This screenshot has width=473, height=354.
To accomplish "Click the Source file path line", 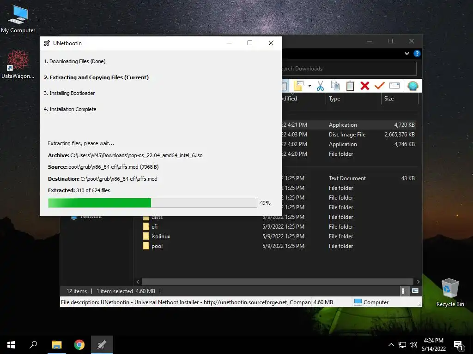I will [x=103, y=167].
